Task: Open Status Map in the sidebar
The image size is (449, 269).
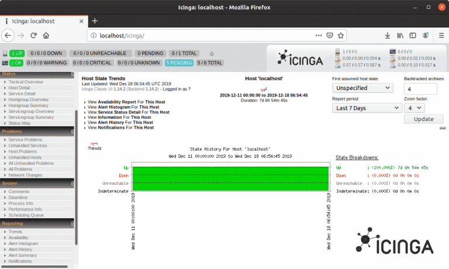Action: click(19, 123)
